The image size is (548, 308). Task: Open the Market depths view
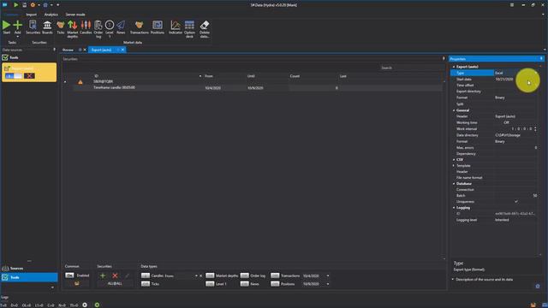[x=72, y=28]
